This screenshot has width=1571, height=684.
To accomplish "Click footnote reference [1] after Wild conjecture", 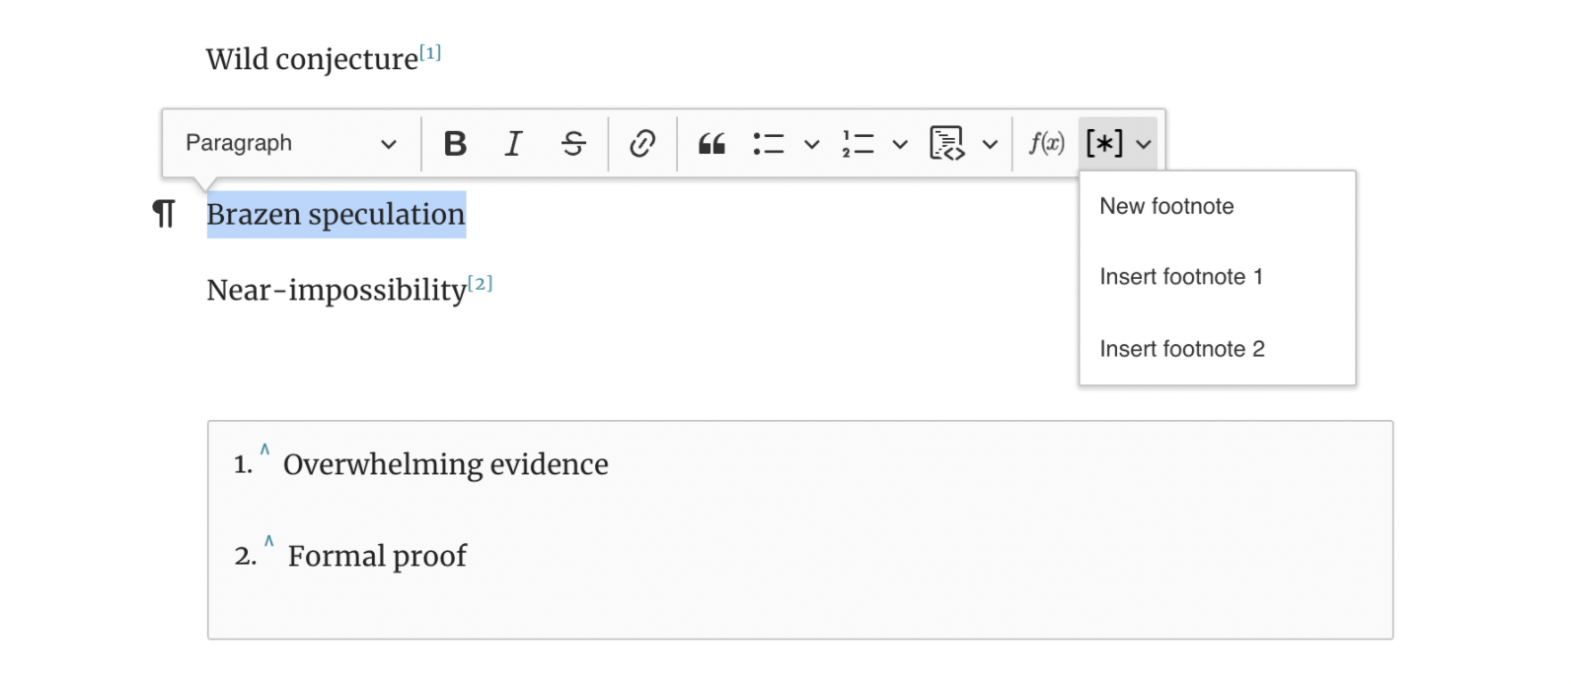I will [430, 53].
